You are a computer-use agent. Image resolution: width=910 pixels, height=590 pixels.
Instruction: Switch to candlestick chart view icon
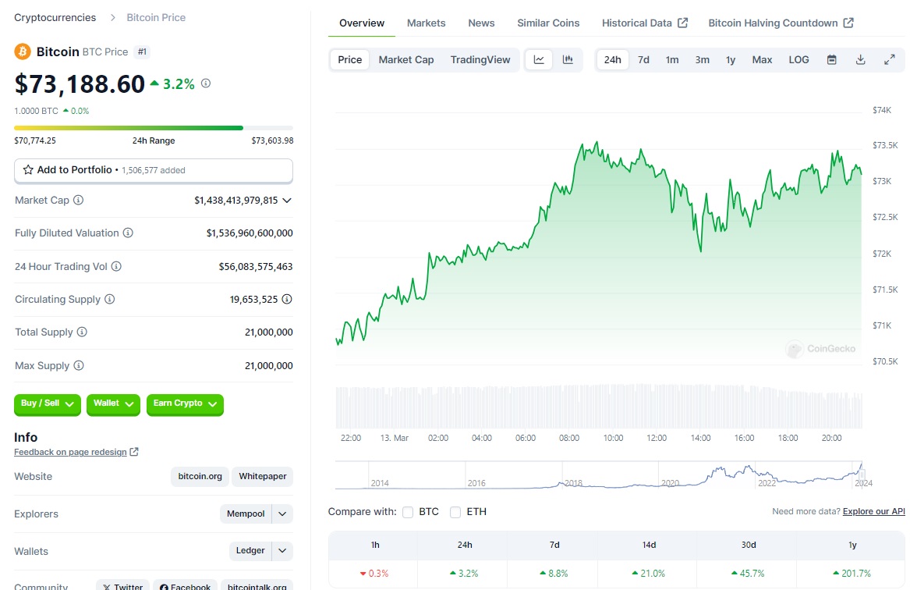tap(568, 60)
